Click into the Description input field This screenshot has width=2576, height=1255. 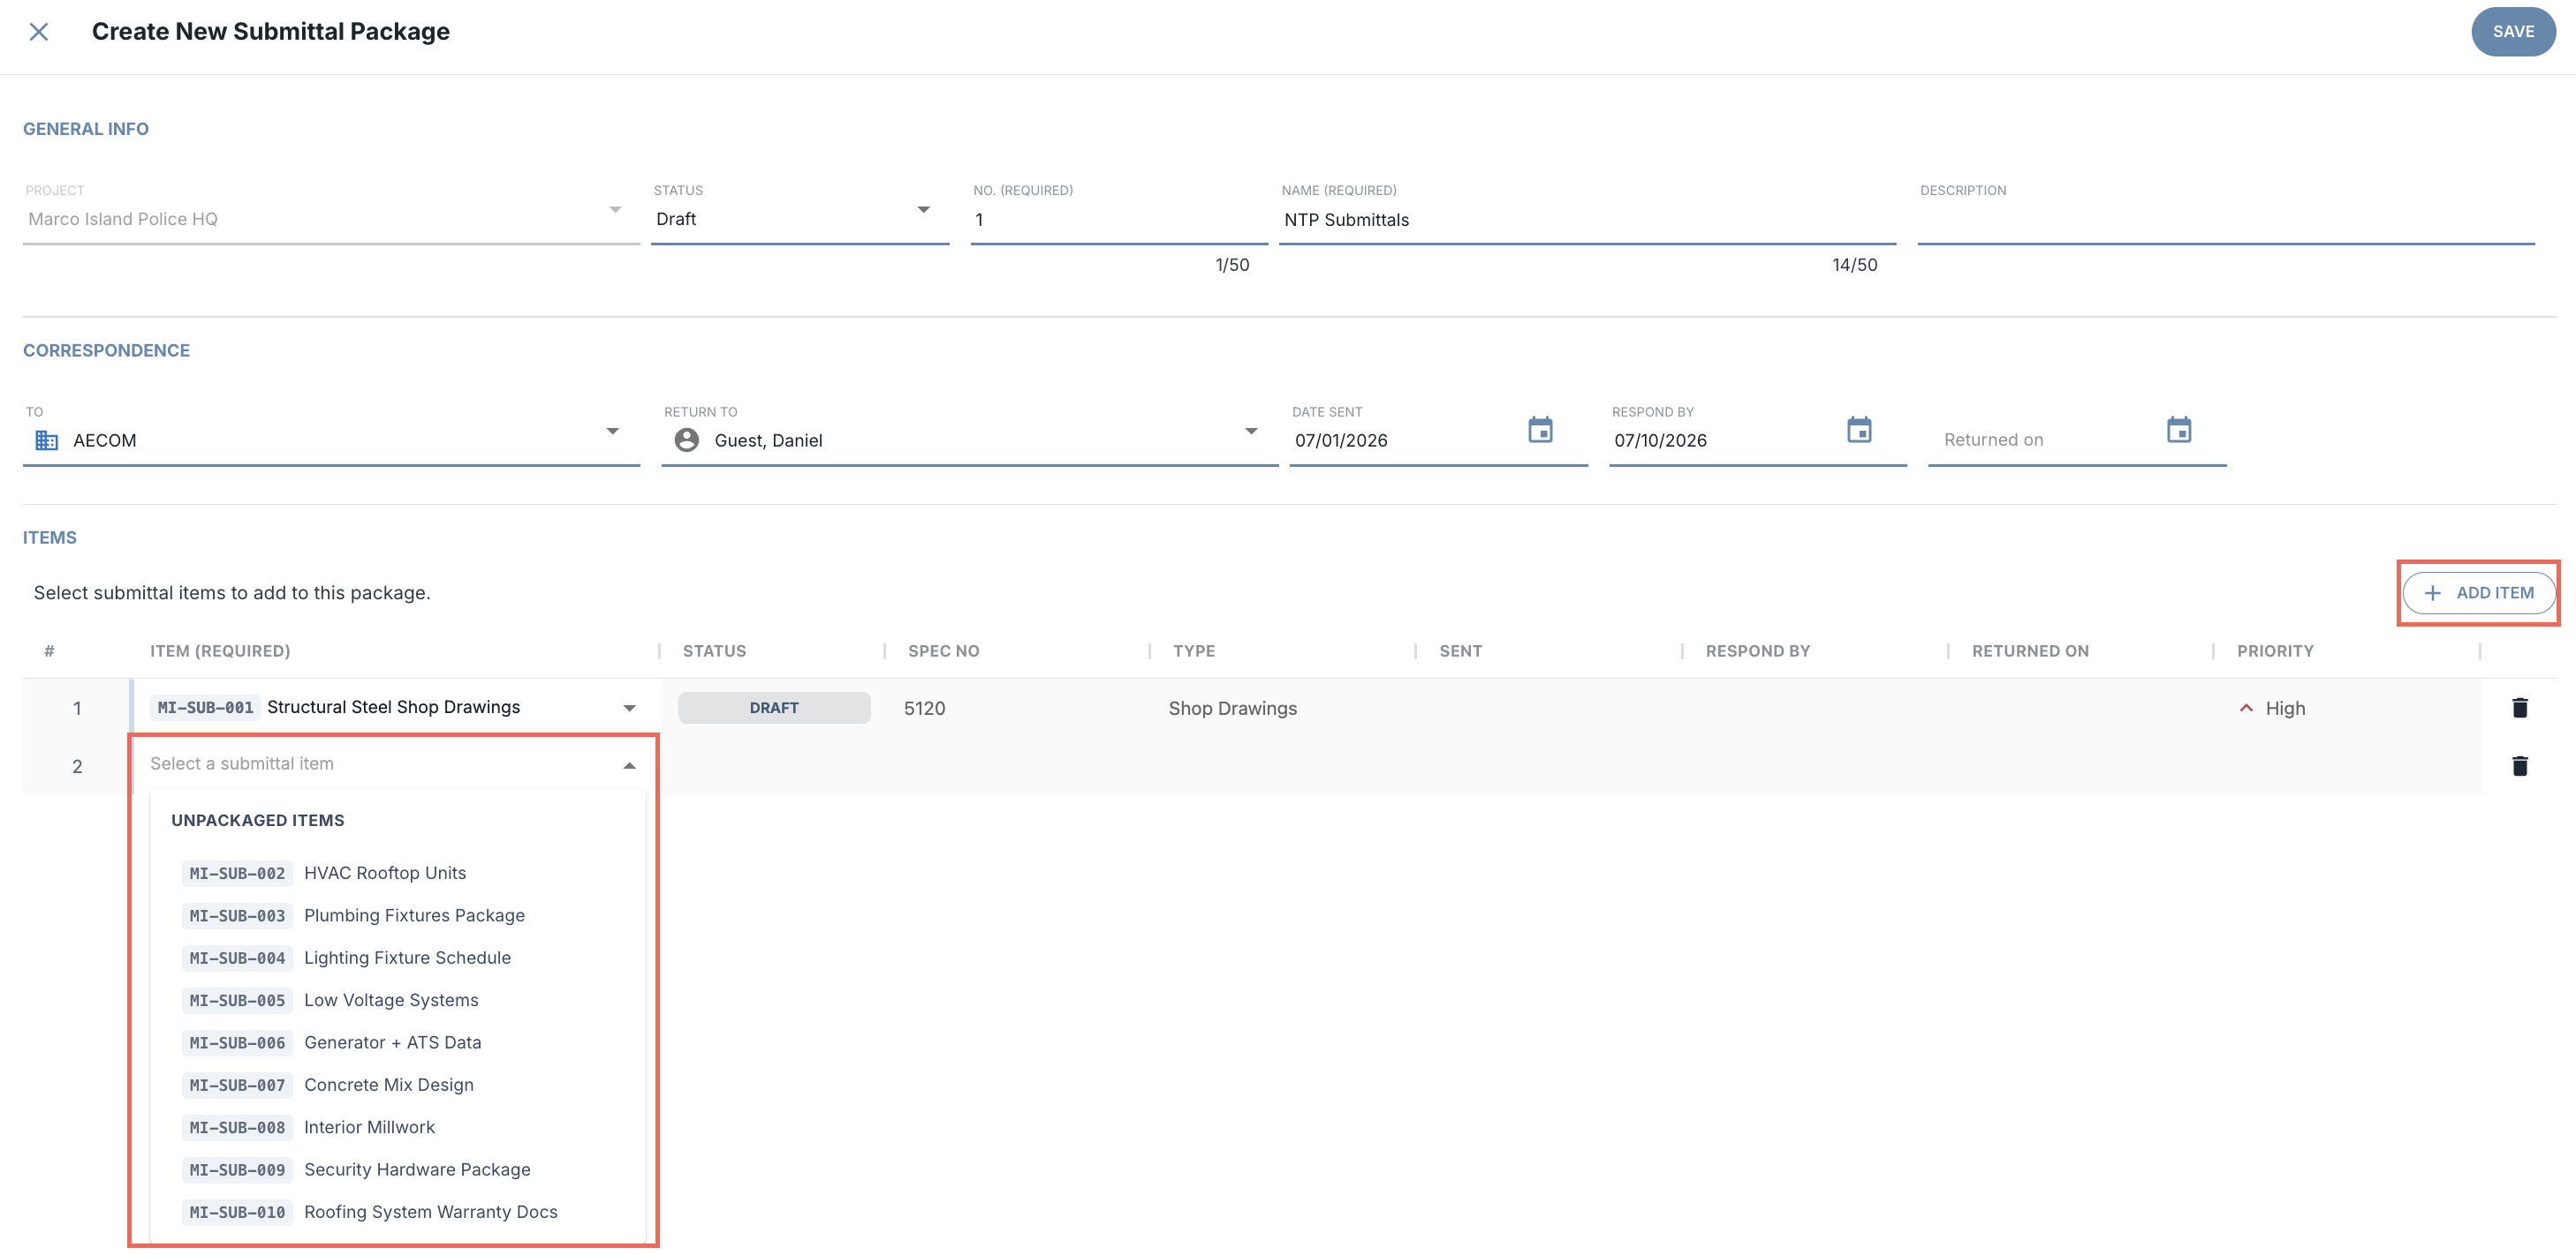pyautogui.click(x=2225, y=220)
